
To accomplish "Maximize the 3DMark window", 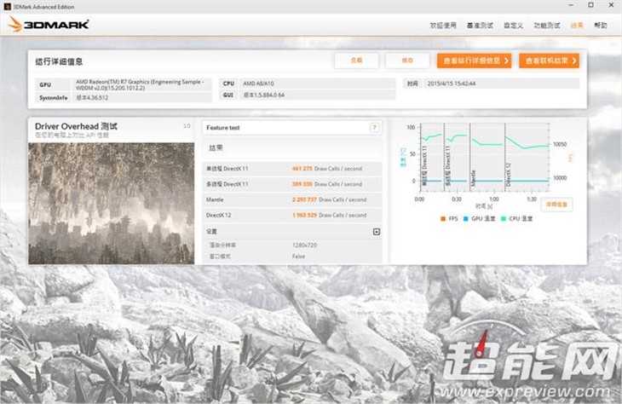I will coord(590,5).
